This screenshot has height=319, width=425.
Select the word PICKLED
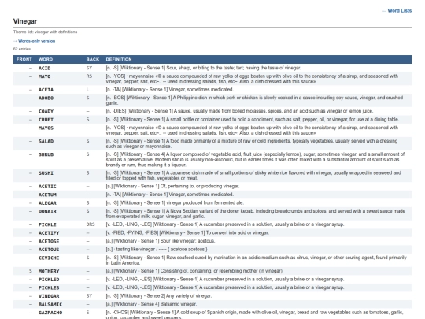(49, 280)
